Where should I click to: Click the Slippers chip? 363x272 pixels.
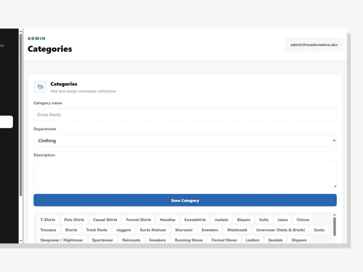pos(299,240)
